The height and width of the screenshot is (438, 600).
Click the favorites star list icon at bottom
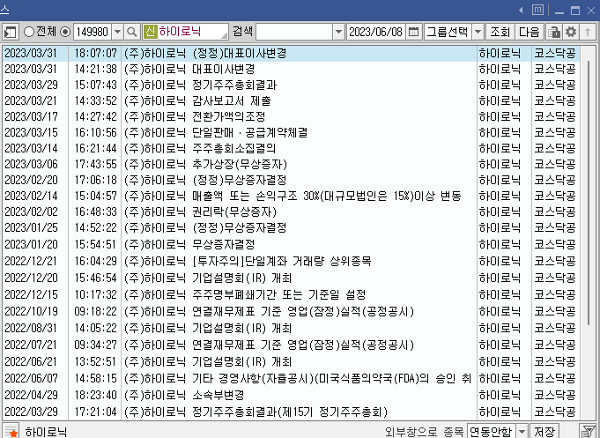11,431
